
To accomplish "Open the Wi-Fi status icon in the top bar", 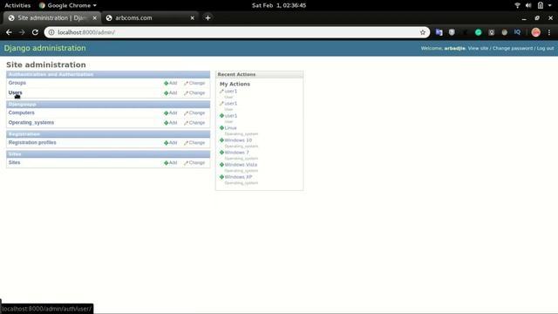I will pyautogui.click(x=517, y=5).
